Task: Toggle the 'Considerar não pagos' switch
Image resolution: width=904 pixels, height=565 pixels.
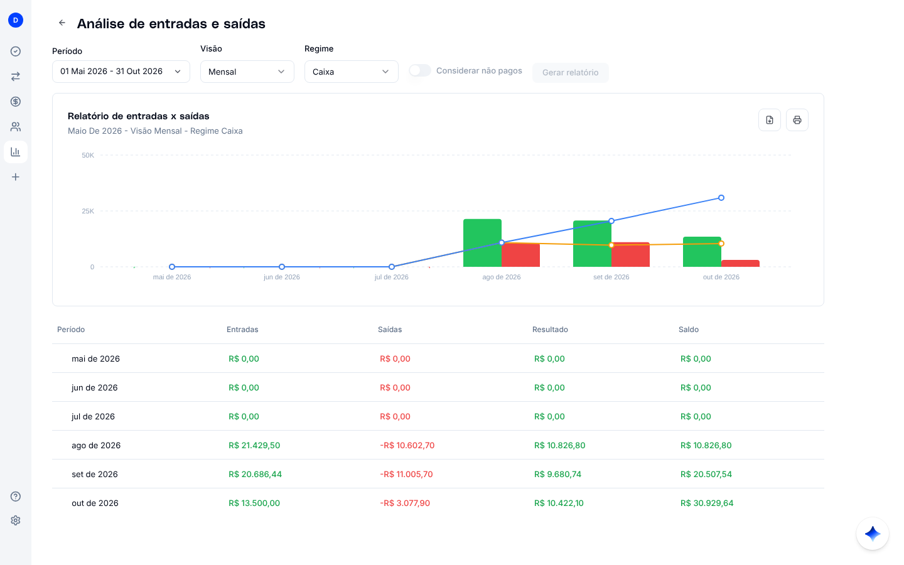Action: 420,70
